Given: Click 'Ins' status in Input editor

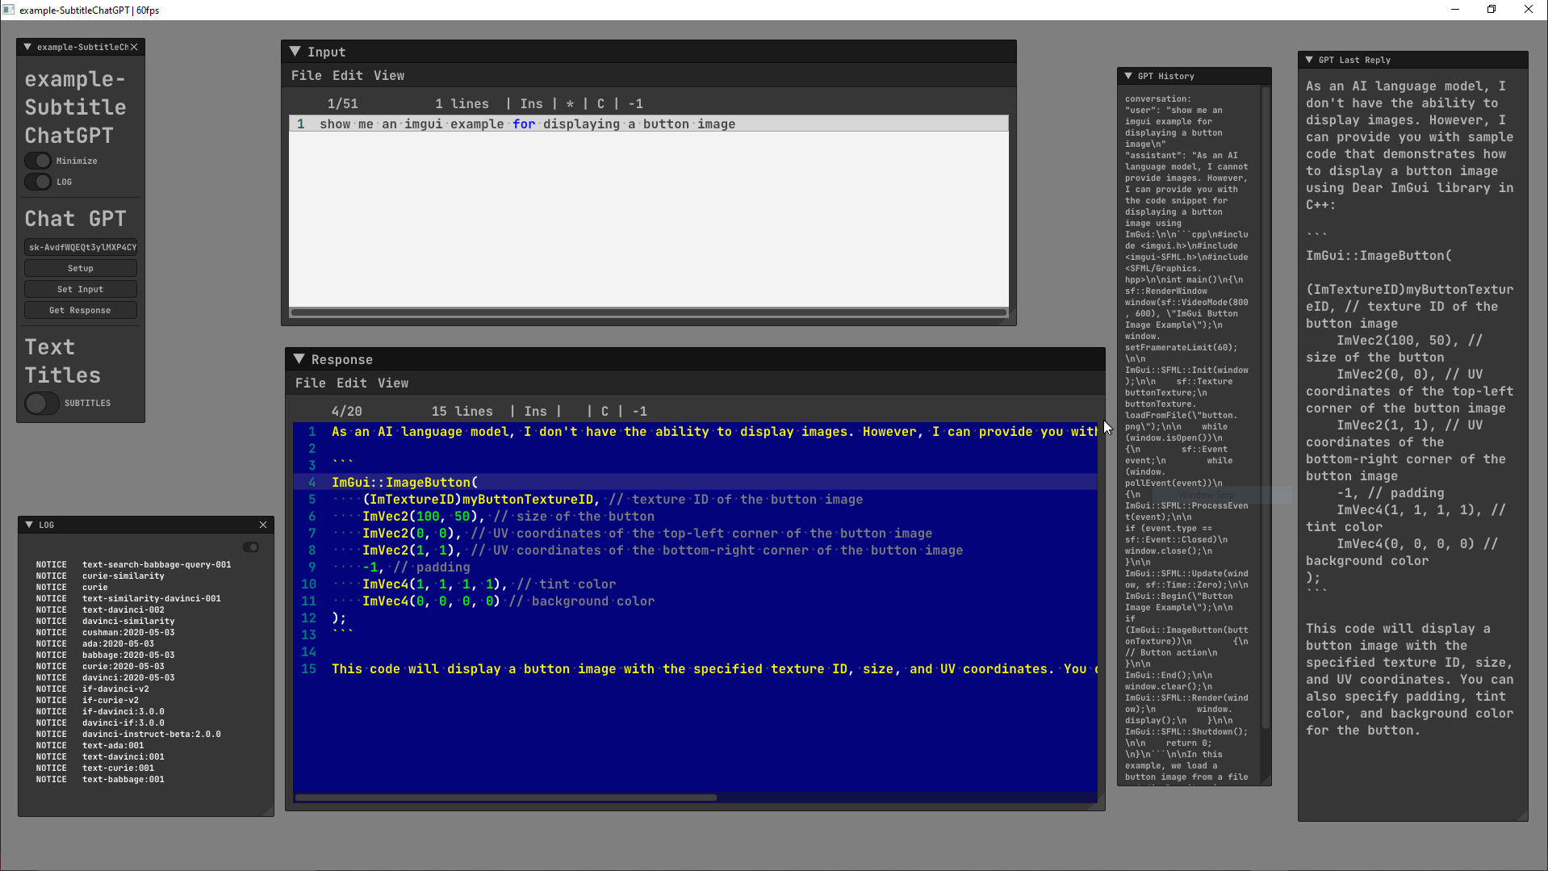Looking at the screenshot, I should 531,103.
